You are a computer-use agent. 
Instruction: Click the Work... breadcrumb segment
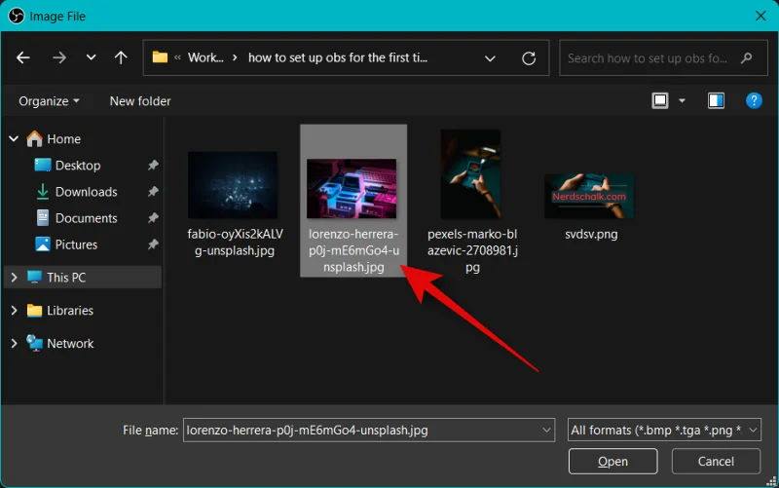(x=205, y=57)
